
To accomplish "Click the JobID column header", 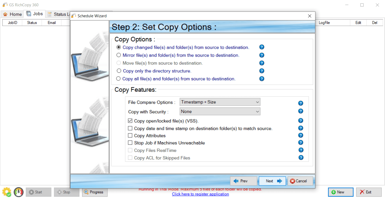I will point(13,23).
